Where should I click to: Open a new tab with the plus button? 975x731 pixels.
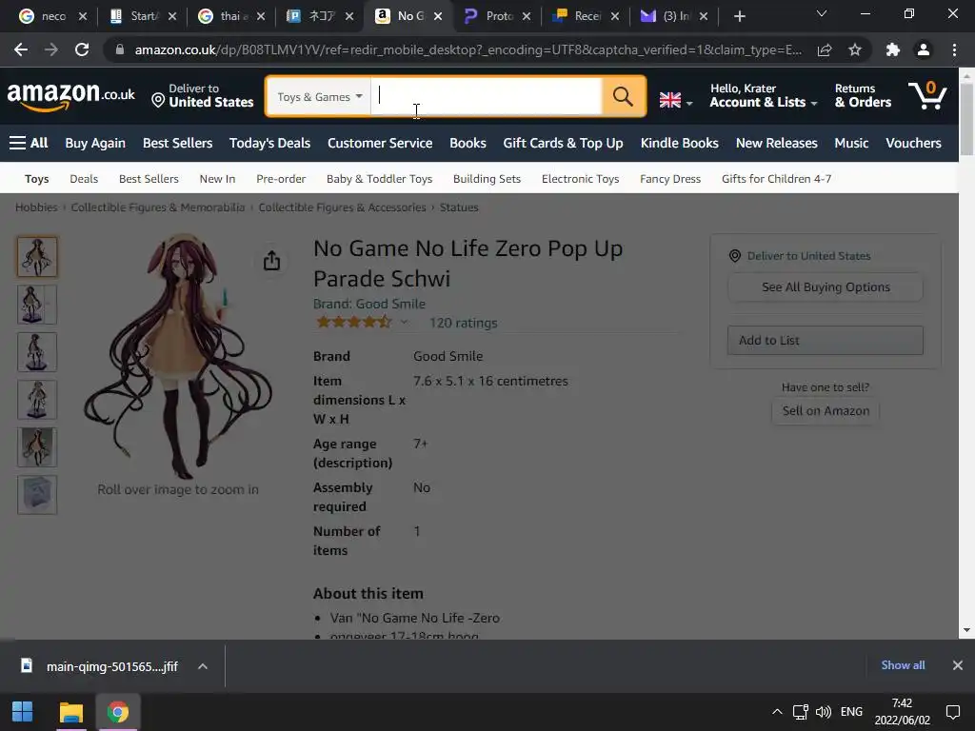(739, 16)
